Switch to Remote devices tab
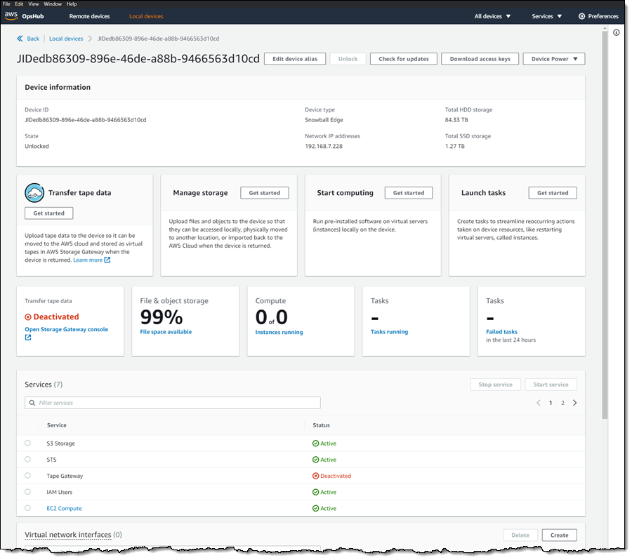Viewport: 632px width, 560px height. click(x=89, y=16)
